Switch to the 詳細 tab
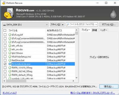Screen dimensions: 119x95 pyautogui.click(x=94, y=30)
